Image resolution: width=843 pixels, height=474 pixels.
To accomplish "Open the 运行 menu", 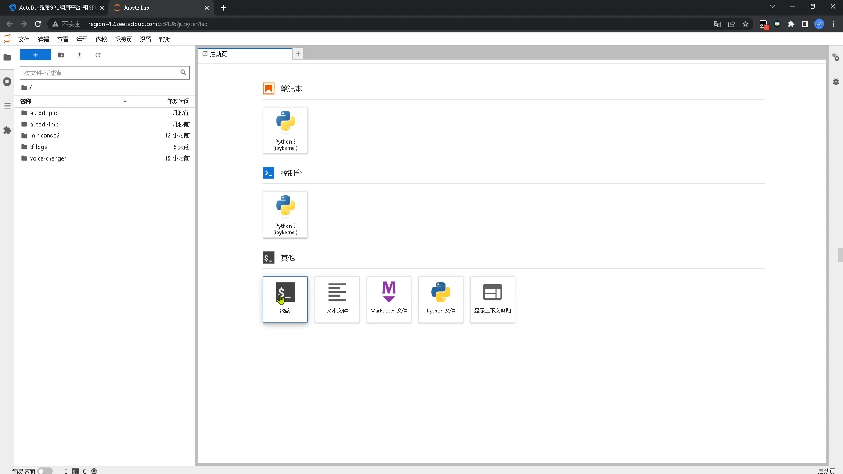I will [82, 39].
